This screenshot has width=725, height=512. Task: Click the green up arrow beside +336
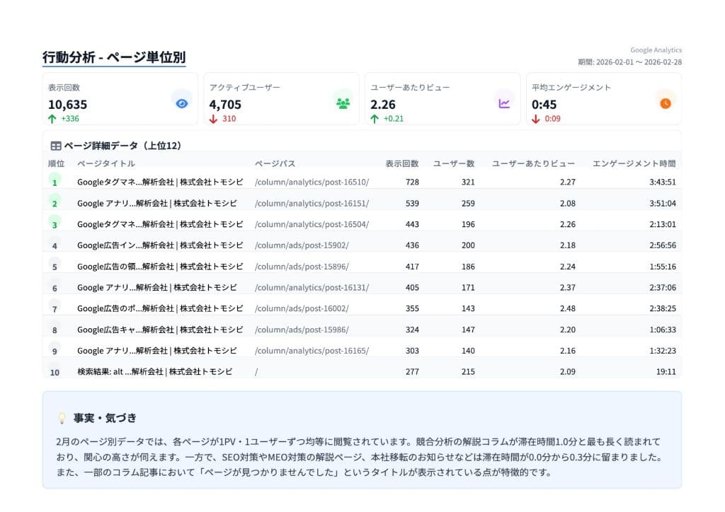point(52,119)
